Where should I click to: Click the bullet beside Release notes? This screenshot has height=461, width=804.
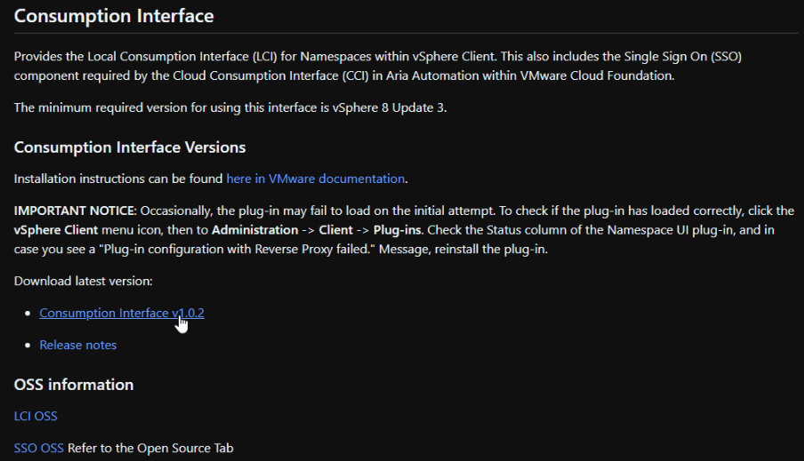tap(28, 346)
